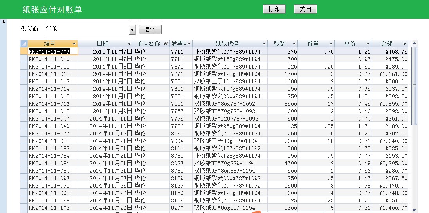
Task: Open the 供货商 supplier combo box arrow
Action: click(132, 30)
